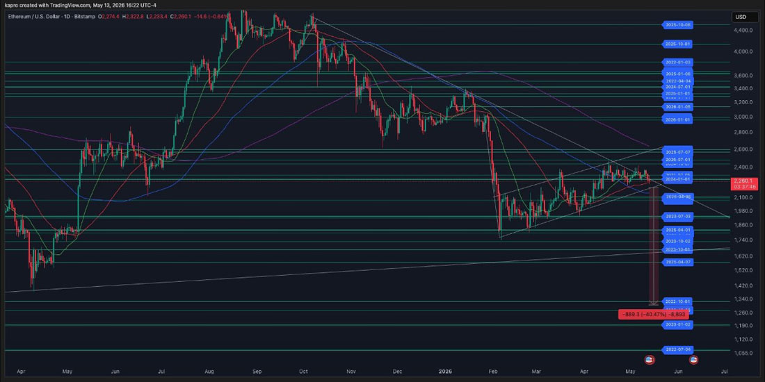Click the low value L2,233.4
765x382 pixels.
point(158,17)
